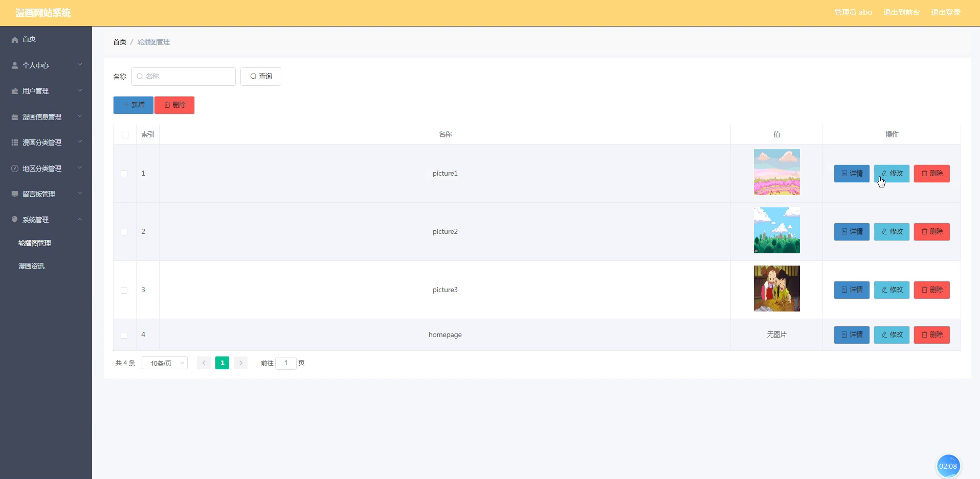Image resolution: width=980 pixels, height=479 pixels.
Task: Click the 漫画网站系统 title in the header
Action: click(43, 13)
